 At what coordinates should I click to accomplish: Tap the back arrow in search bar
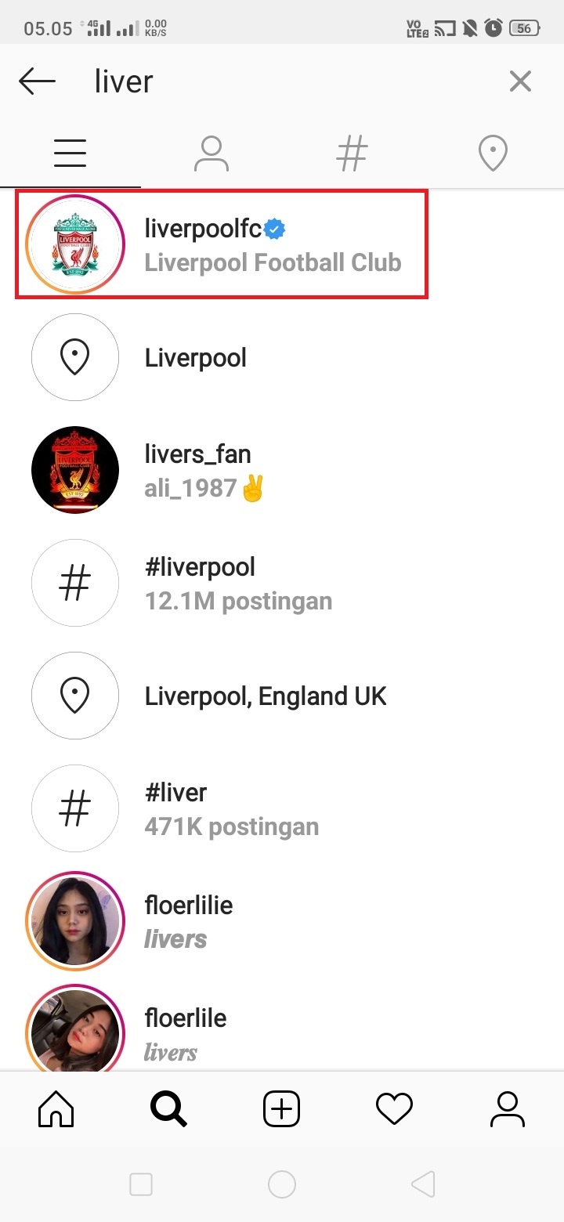tap(37, 81)
